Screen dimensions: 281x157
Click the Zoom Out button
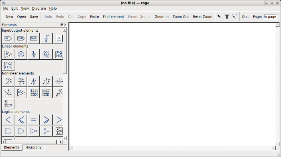point(181,17)
